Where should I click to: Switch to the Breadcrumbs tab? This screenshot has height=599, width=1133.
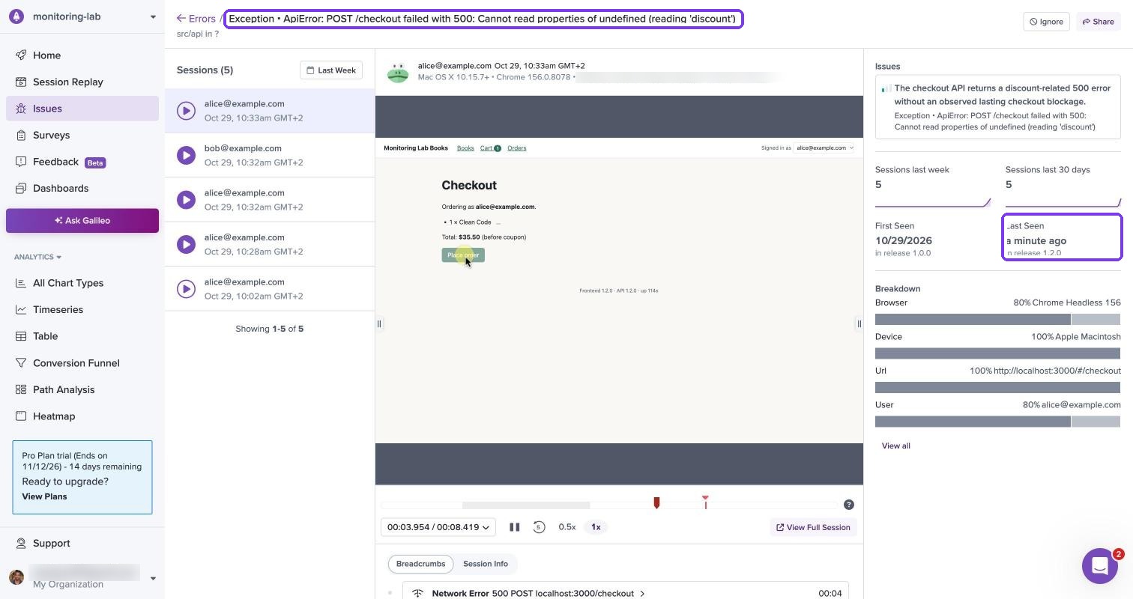click(420, 564)
